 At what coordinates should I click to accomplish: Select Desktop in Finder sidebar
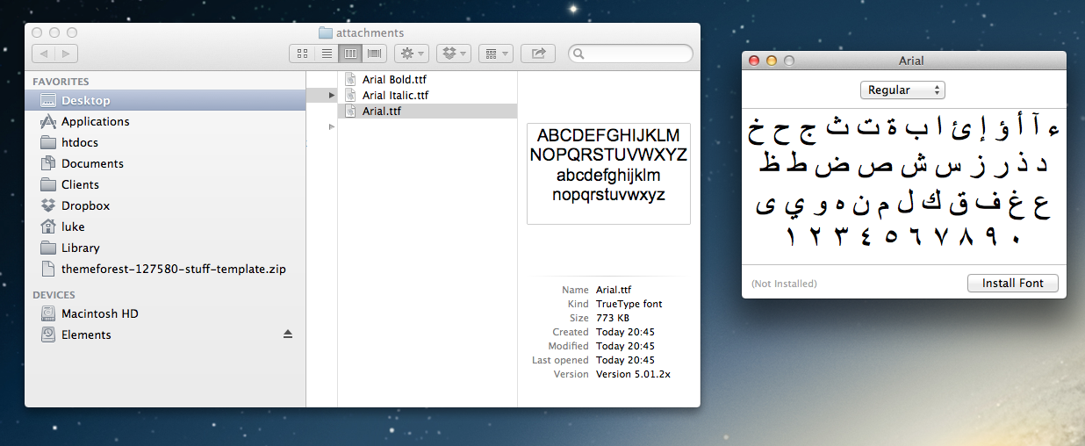165,100
